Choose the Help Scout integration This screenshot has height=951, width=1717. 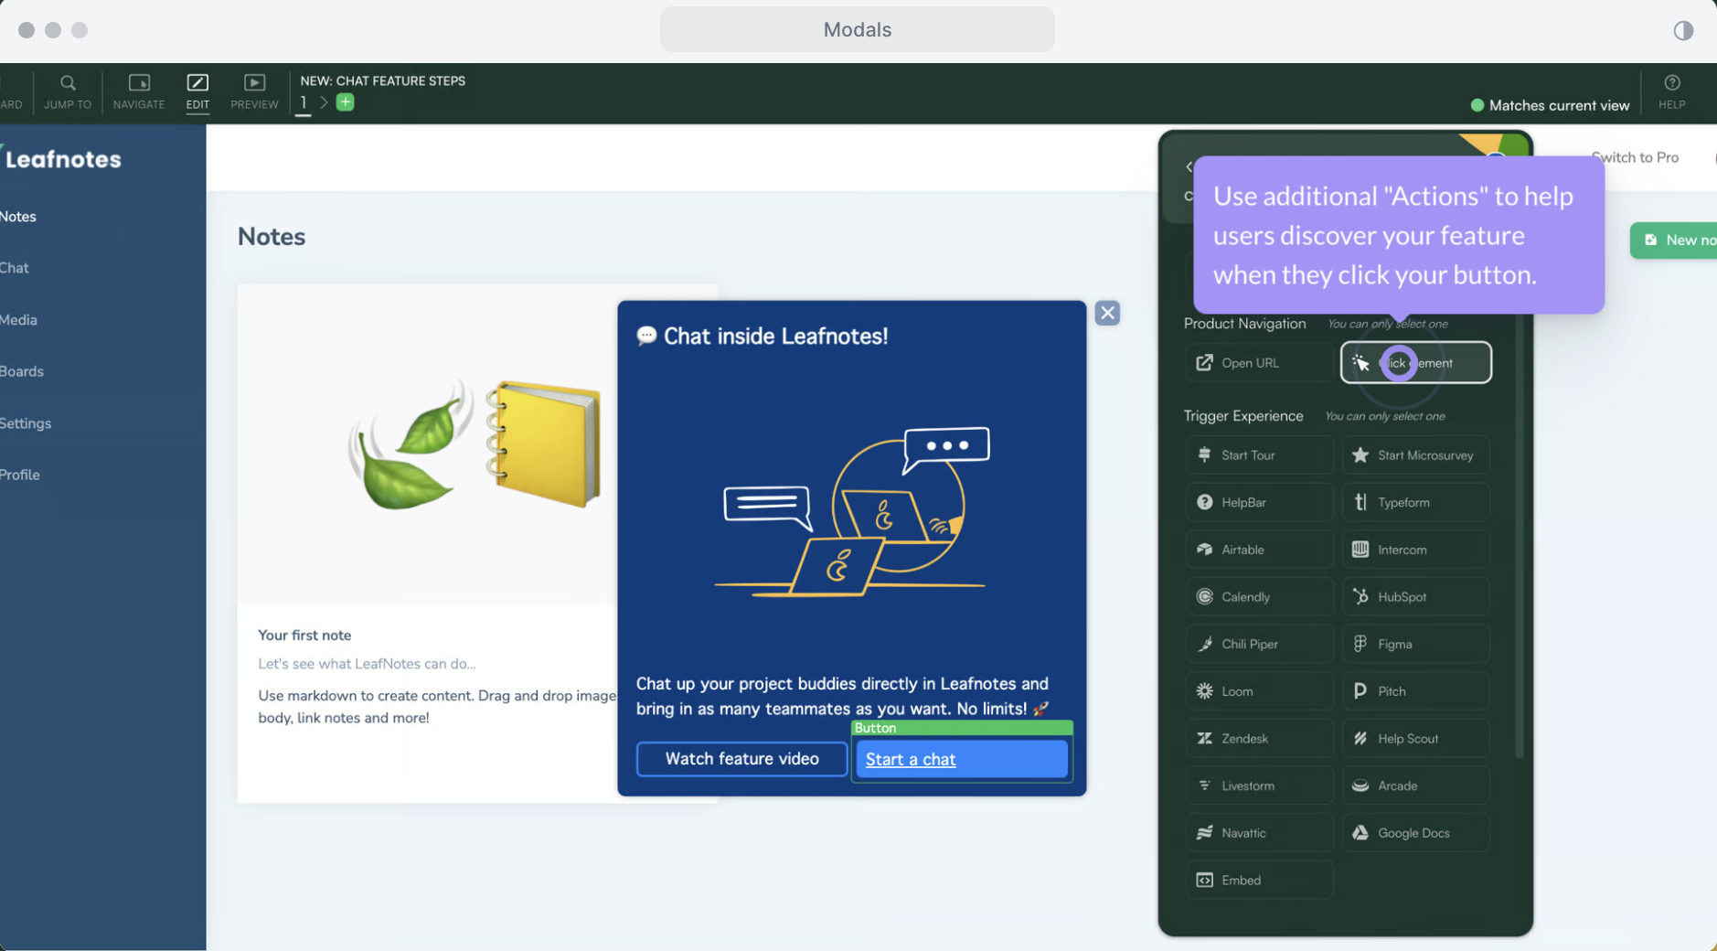click(1415, 739)
